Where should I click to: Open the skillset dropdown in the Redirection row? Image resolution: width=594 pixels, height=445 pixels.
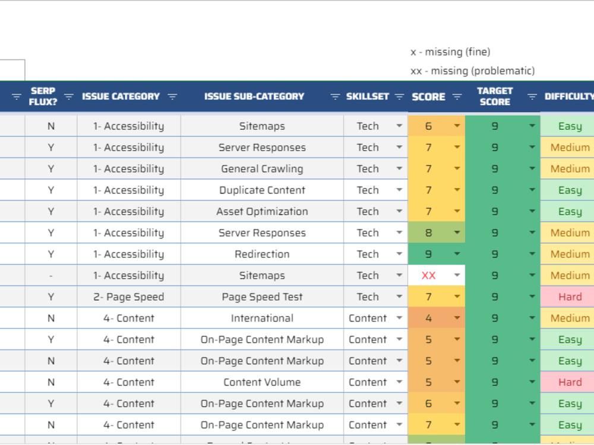click(x=399, y=254)
